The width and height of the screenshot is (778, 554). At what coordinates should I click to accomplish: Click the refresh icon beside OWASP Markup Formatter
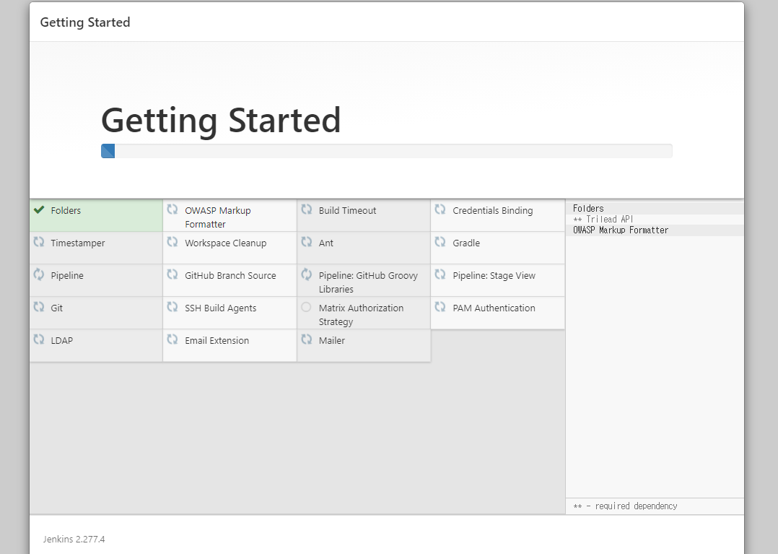172,209
